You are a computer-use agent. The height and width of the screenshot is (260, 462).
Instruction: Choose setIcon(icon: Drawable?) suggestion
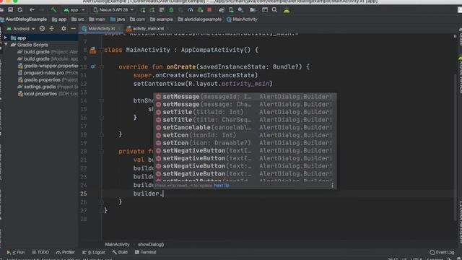tap(245, 143)
